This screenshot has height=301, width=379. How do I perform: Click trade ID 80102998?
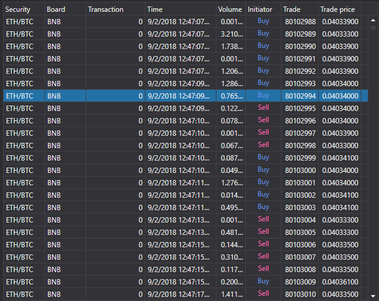(x=300, y=146)
